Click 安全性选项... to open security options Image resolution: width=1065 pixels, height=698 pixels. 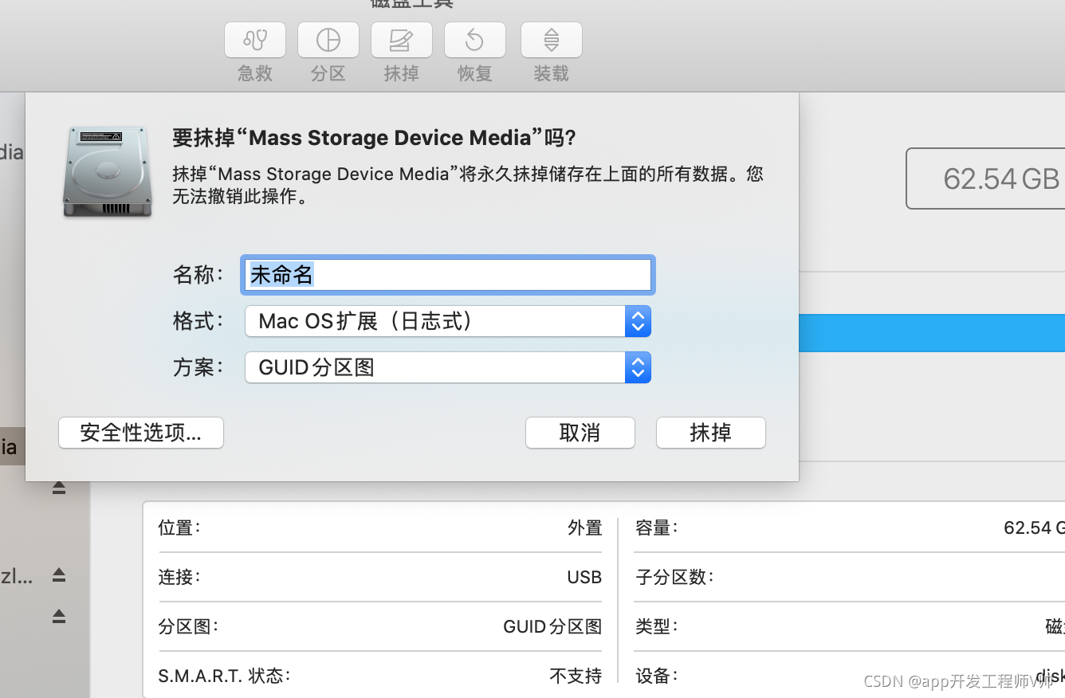tap(140, 433)
